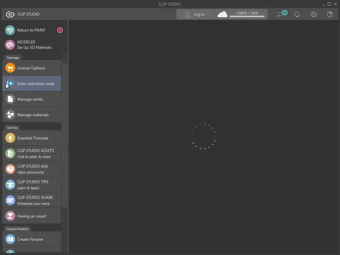Screen dimensions: 340x255
Task: Click the Manage works document icon
Action: (10, 99)
